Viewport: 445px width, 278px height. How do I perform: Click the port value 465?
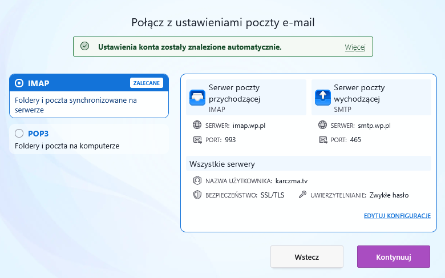355,140
